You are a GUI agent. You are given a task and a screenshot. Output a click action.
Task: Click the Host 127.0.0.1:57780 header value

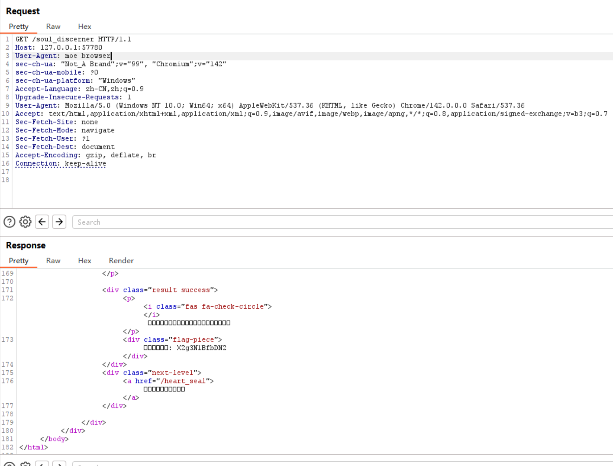[x=71, y=47]
